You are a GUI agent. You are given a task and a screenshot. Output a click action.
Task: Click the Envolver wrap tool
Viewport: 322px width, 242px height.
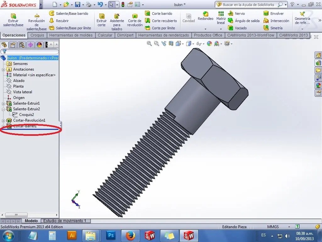tap(274, 13)
